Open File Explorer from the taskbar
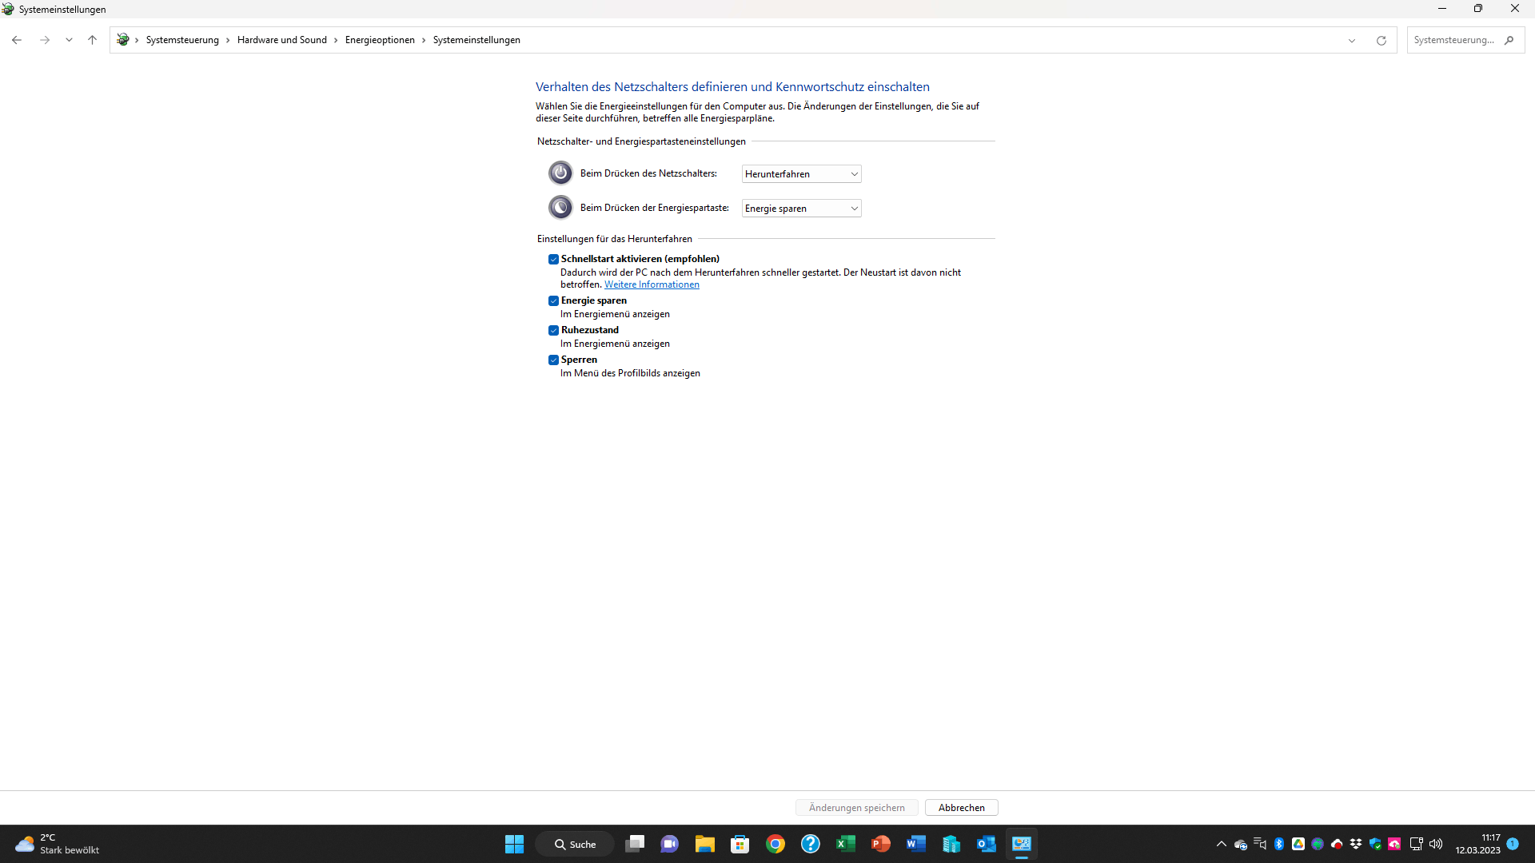This screenshot has height=863, width=1535. click(704, 844)
